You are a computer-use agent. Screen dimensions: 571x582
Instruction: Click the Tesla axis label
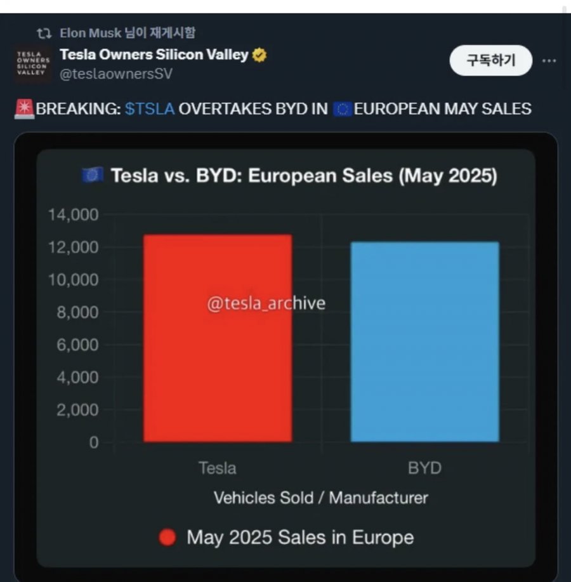(x=218, y=468)
